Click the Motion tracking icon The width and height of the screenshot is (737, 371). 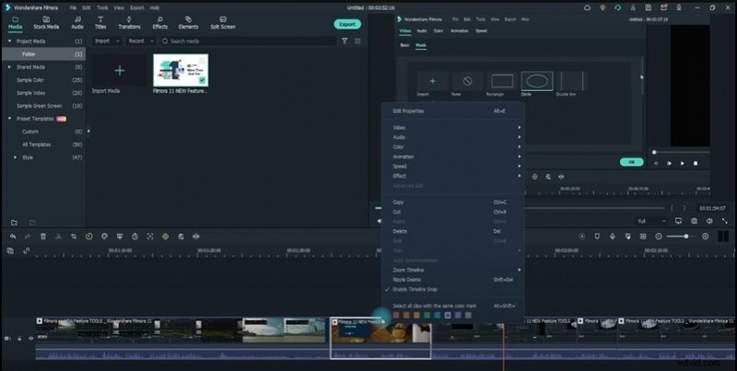150,237
